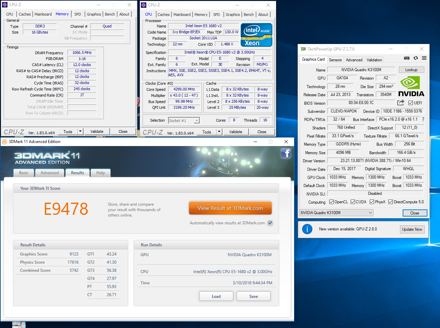Select Results tab in 3DMark 11
This screenshot has width=440, height=328.
(77, 173)
